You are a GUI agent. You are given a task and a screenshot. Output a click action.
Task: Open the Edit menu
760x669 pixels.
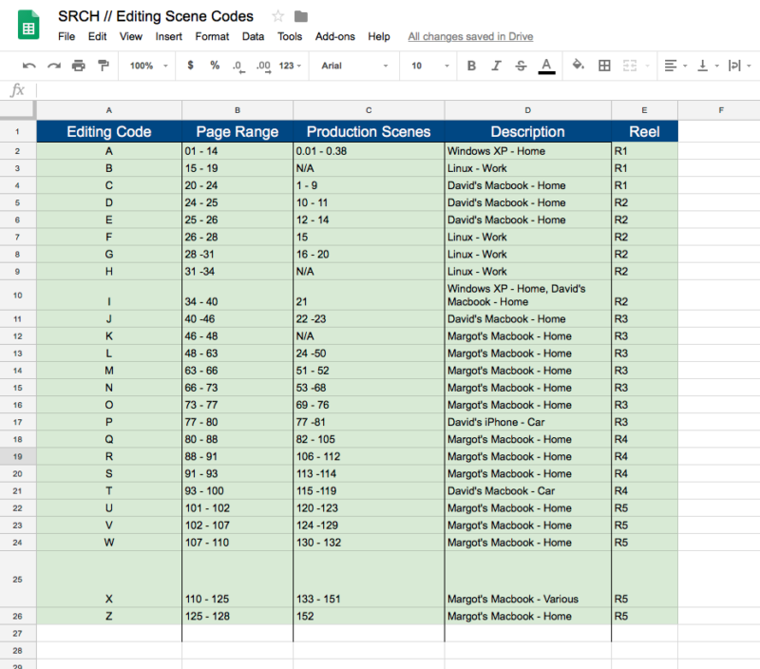[98, 36]
